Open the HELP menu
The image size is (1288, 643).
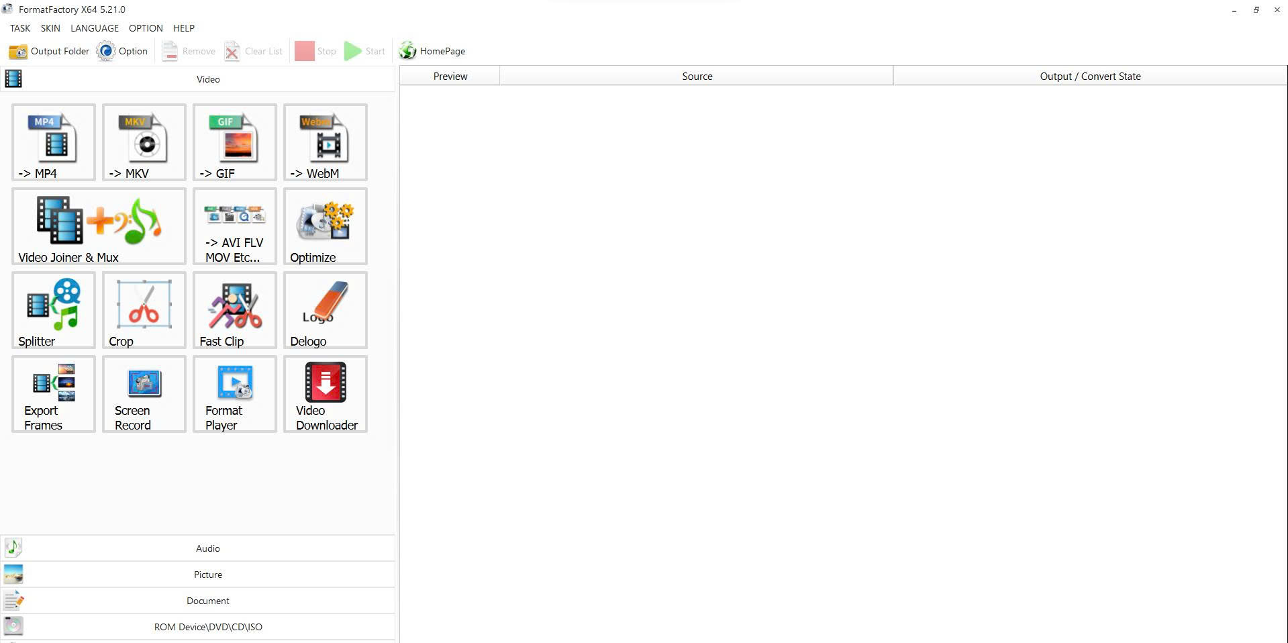coord(184,28)
